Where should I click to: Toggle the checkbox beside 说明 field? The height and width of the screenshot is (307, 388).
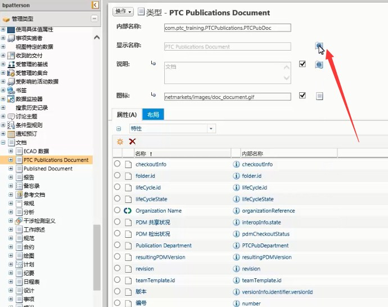point(303,64)
